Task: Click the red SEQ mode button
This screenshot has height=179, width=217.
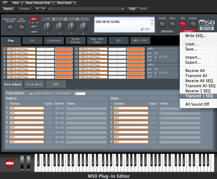Action: tap(183, 24)
